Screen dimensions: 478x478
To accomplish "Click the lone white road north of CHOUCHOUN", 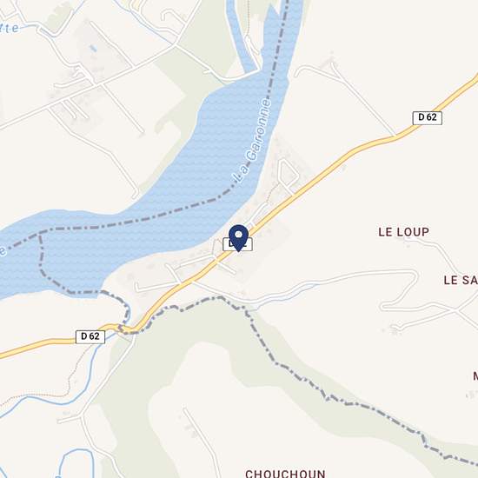I will [202, 439].
